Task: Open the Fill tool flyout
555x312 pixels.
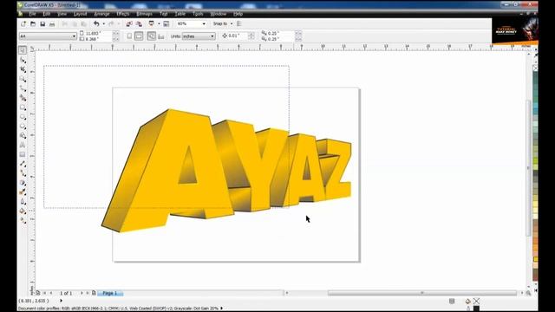Action: [23, 211]
